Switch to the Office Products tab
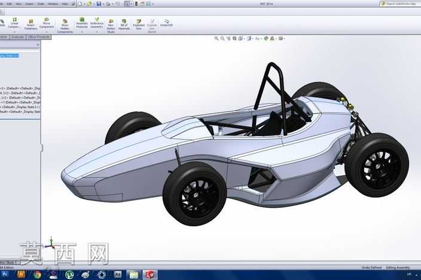The image size is (421, 280). 38,37
